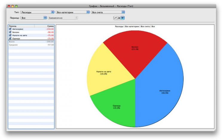Toggle the Налоги на авто checkbox
The height and width of the screenshot is (140, 224).
(10, 35)
